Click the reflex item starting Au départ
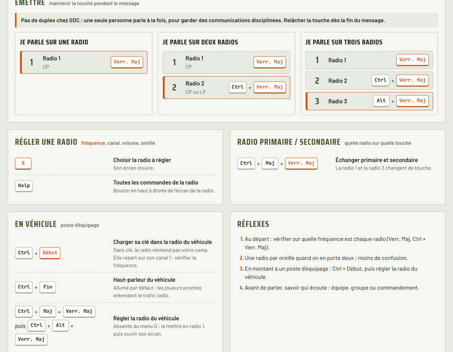This screenshot has height=352, width=453. coord(335,243)
